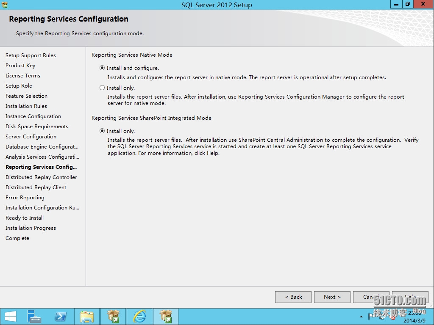Image resolution: width=434 pixels, height=325 pixels.
Task: Click 'Analysis Services Configurati...' step
Action: [42, 157]
